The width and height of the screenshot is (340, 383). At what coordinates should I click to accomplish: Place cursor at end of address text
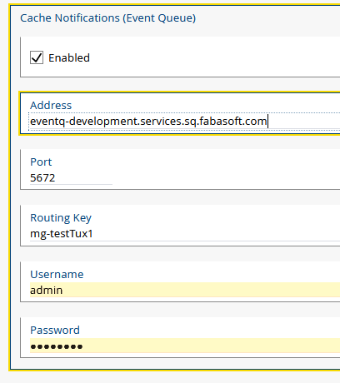[267, 122]
